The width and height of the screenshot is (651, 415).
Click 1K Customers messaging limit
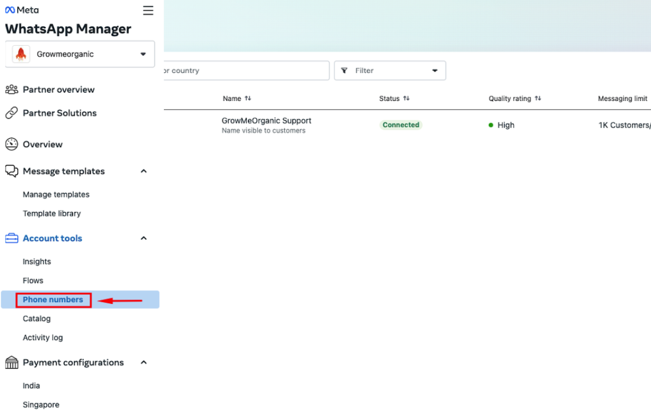point(624,125)
